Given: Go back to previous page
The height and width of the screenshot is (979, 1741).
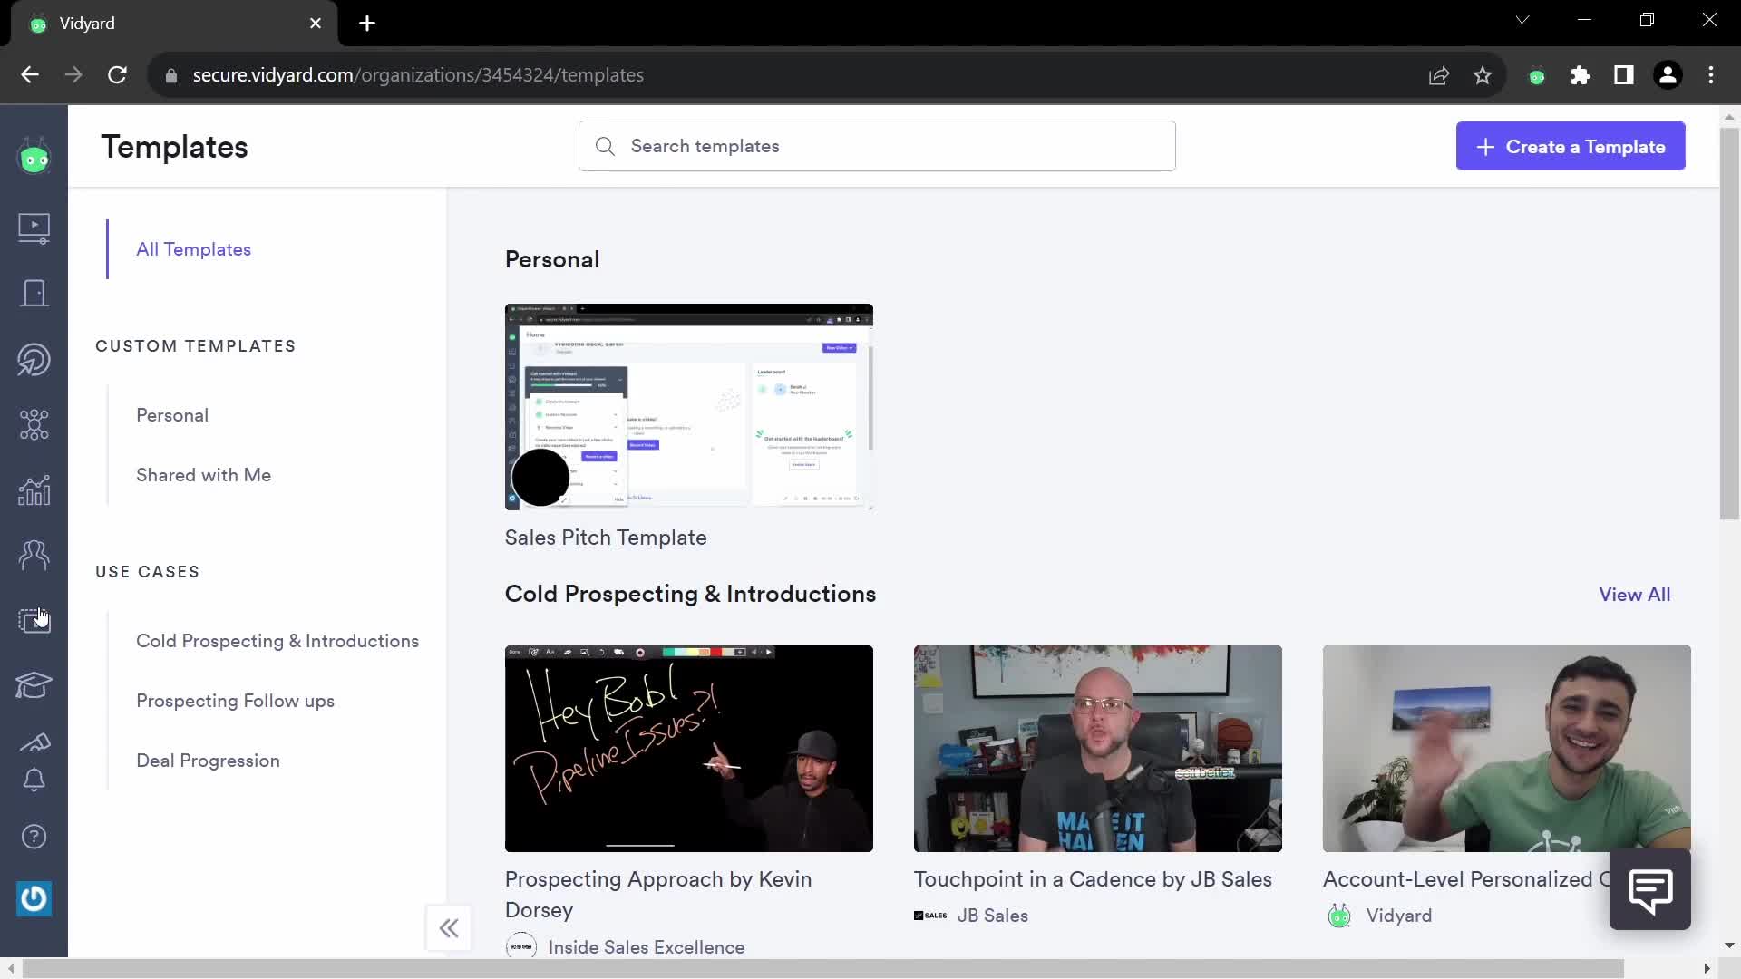Looking at the screenshot, I should [30, 75].
